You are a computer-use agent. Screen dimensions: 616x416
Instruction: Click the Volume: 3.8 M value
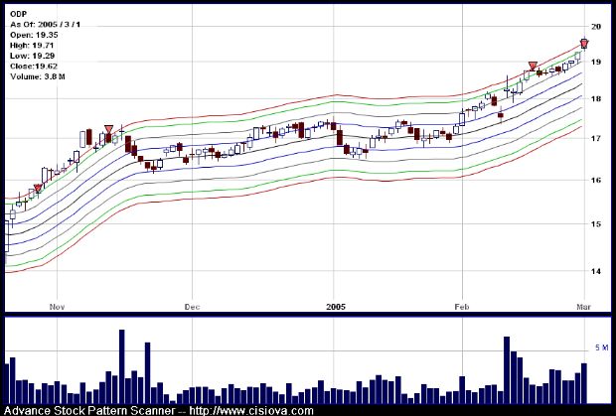38,76
